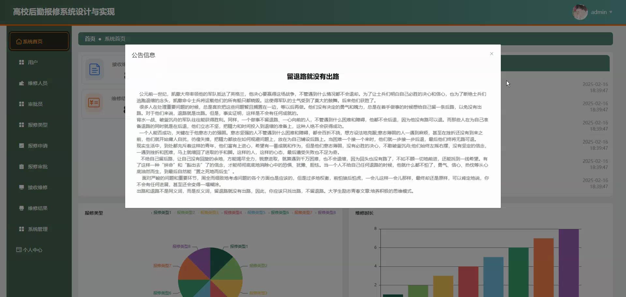Image resolution: width=626 pixels, height=297 pixels.
Task: Toggle legend item 报修类型2
Action: pyautogui.click(x=185, y=212)
